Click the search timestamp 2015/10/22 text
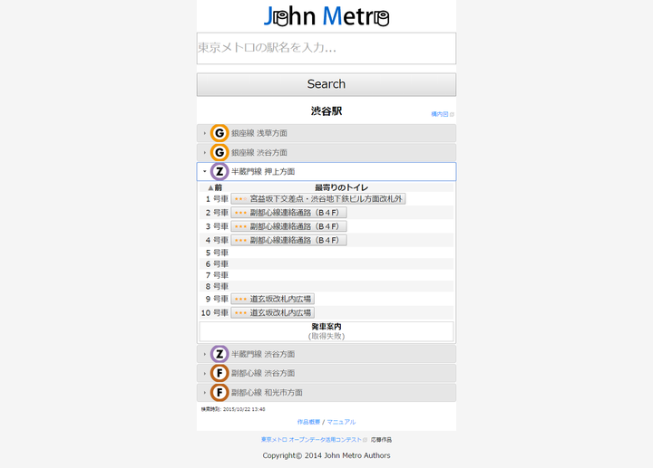The image size is (653, 468). pyautogui.click(x=233, y=409)
